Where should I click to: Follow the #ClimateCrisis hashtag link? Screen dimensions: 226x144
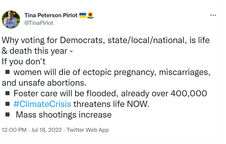click(x=42, y=104)
